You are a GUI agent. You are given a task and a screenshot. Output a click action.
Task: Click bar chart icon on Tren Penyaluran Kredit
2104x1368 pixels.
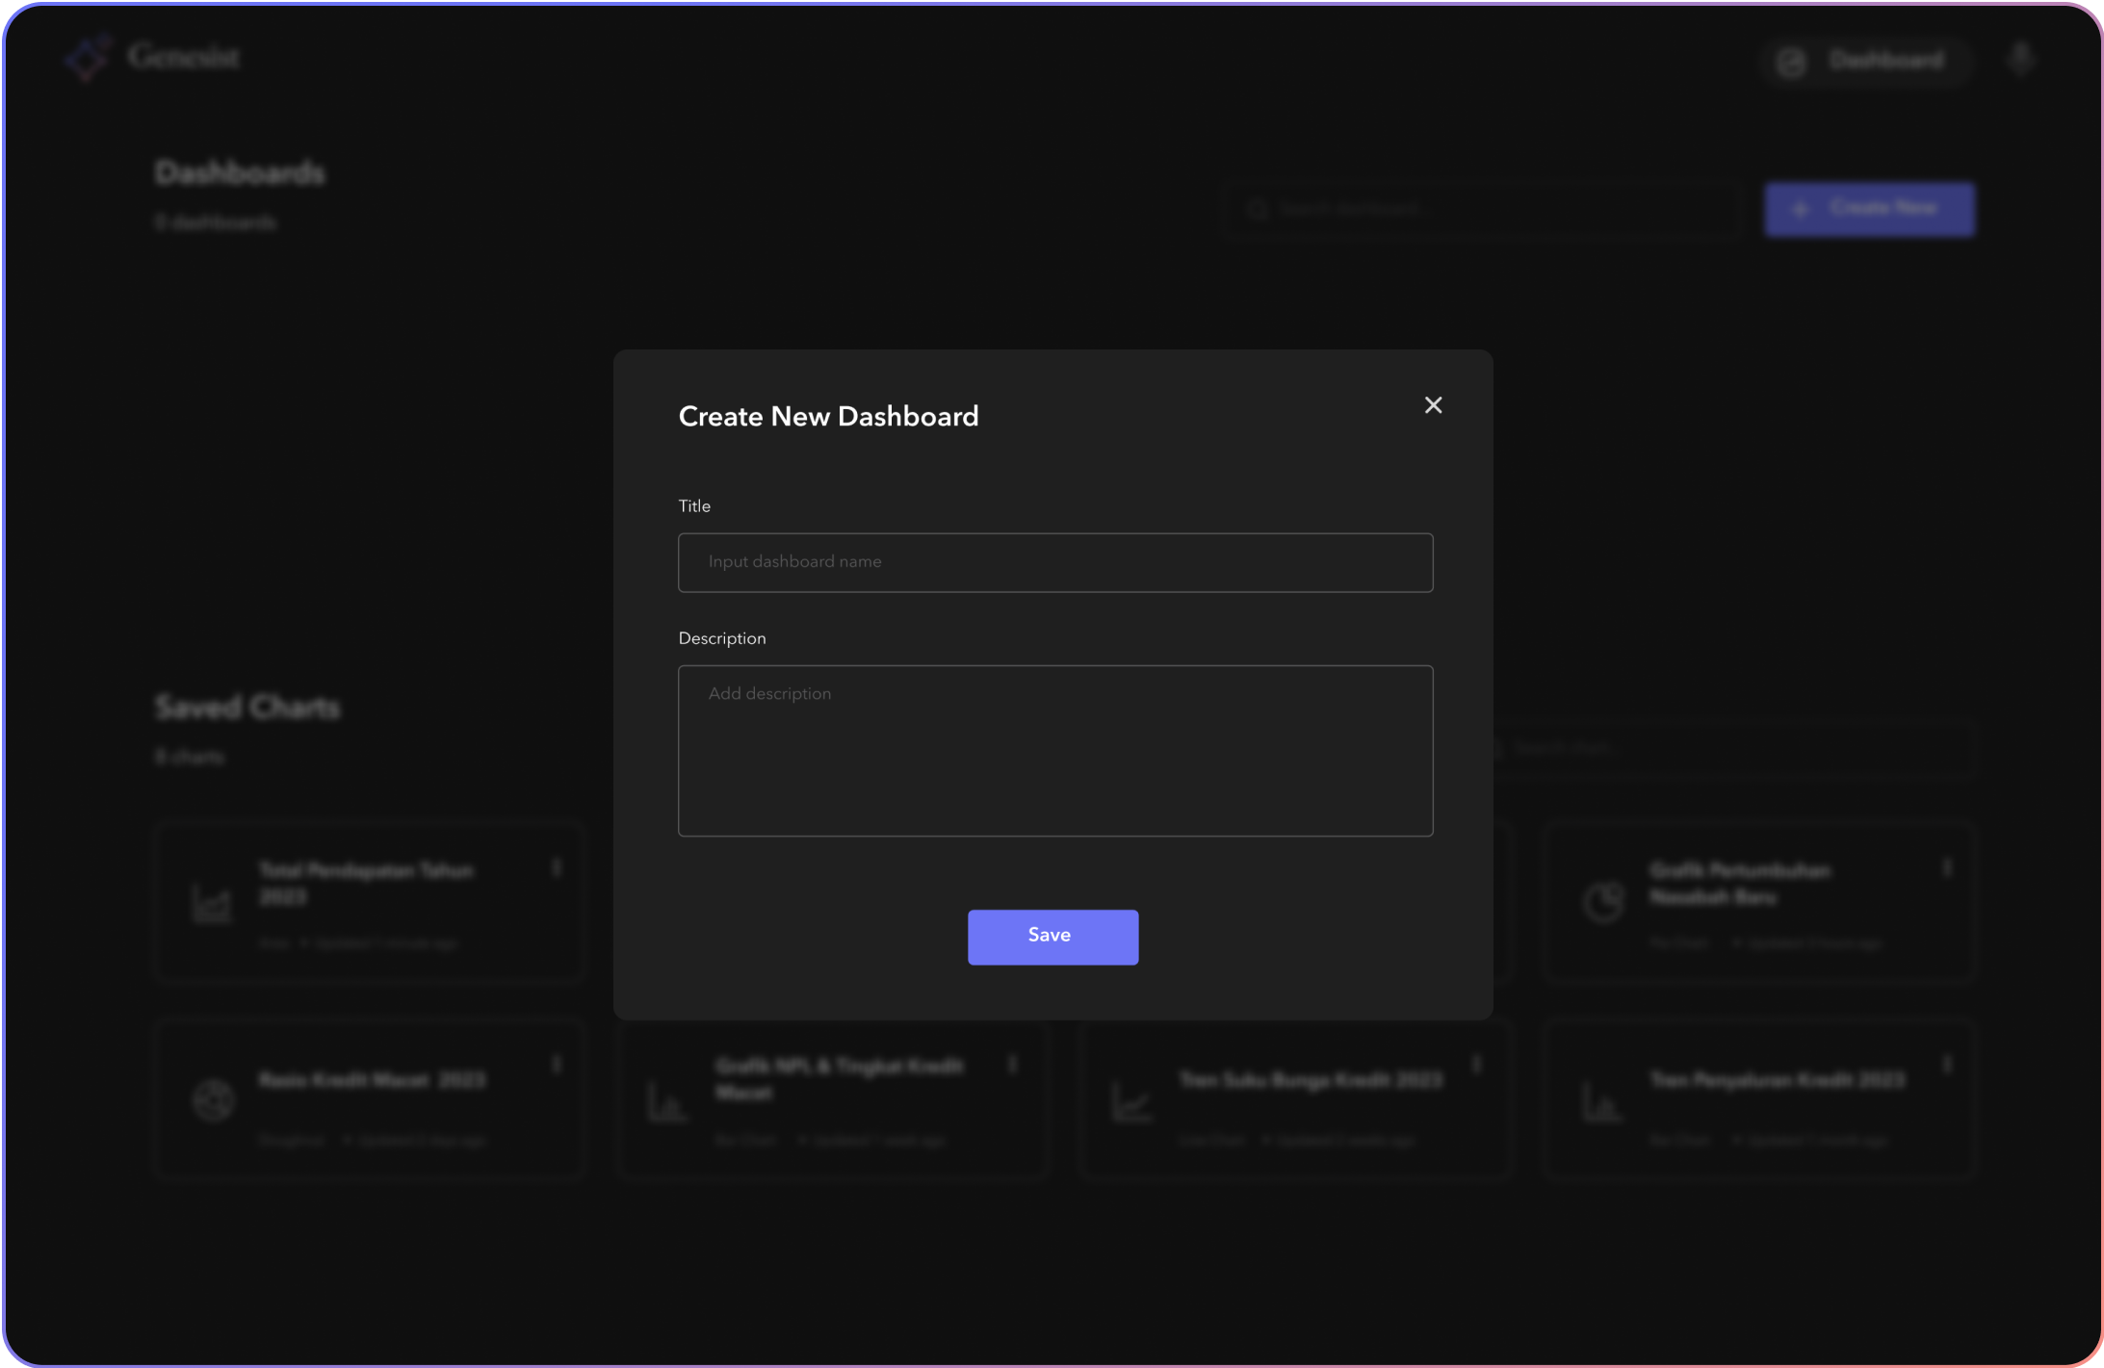coord(1600,1101)
